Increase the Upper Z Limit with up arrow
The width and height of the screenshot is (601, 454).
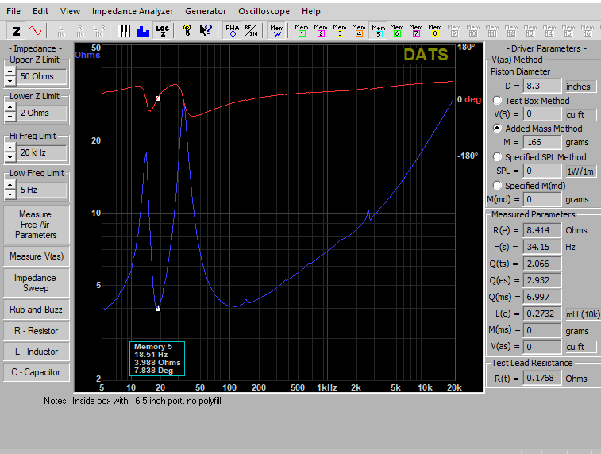(x=10, y=71)
